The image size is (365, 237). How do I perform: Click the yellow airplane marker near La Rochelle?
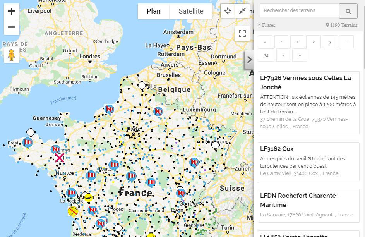click(x=89, y=197)
